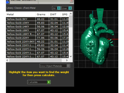Close the Metal Weights window

[71, 1]
